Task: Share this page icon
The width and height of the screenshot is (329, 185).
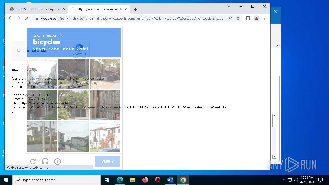Action: [230, 18]
